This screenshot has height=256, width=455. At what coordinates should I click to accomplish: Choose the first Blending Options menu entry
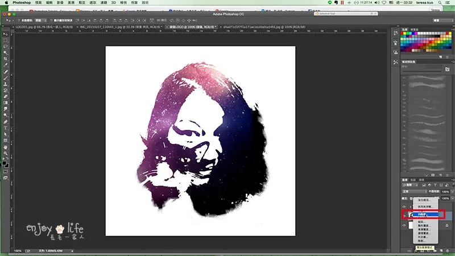(425, 200)
